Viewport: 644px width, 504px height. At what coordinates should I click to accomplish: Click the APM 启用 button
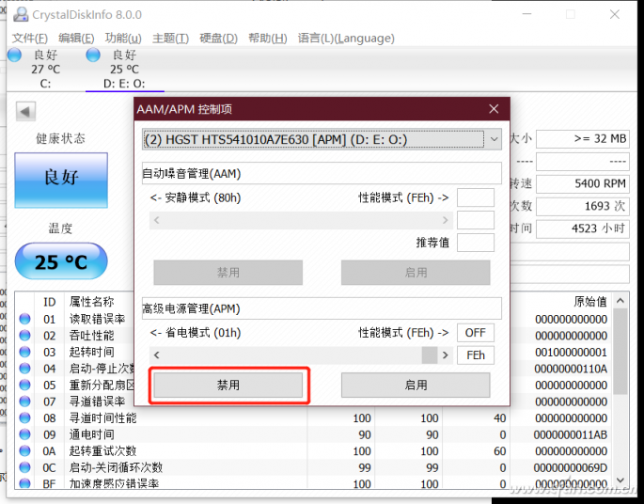(x=416, y=385)
